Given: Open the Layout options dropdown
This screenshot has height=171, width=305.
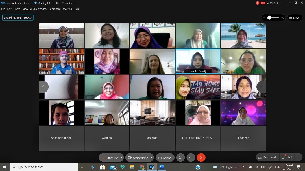Looking at the screenshot, I should click(295, 18).
